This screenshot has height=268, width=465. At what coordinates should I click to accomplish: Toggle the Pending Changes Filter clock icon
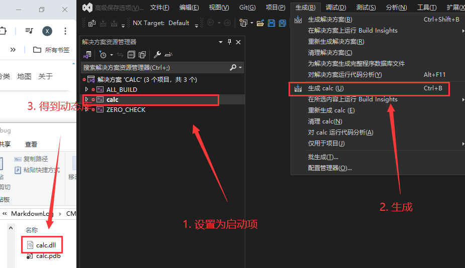tap(103, 55)
